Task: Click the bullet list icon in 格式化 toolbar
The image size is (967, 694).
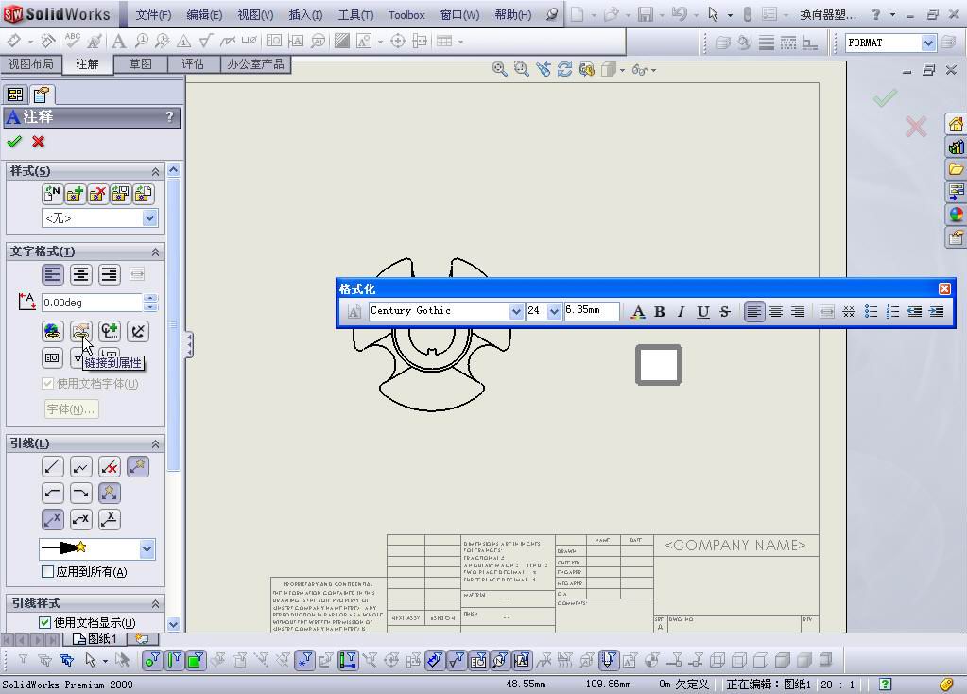Action: (871, 311)
